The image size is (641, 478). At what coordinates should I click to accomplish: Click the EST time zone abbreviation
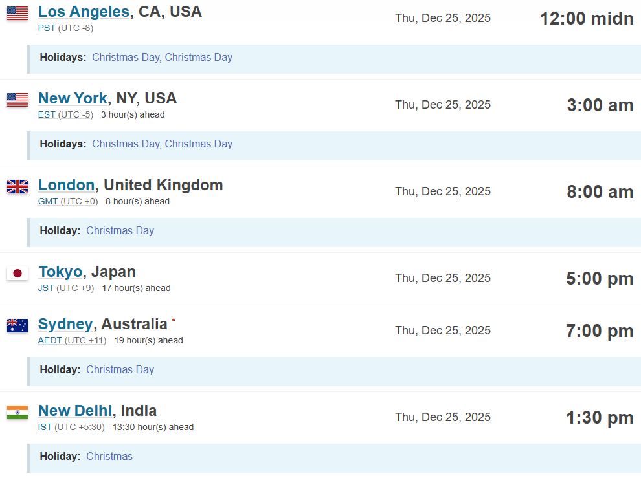(x=47, y=114)
